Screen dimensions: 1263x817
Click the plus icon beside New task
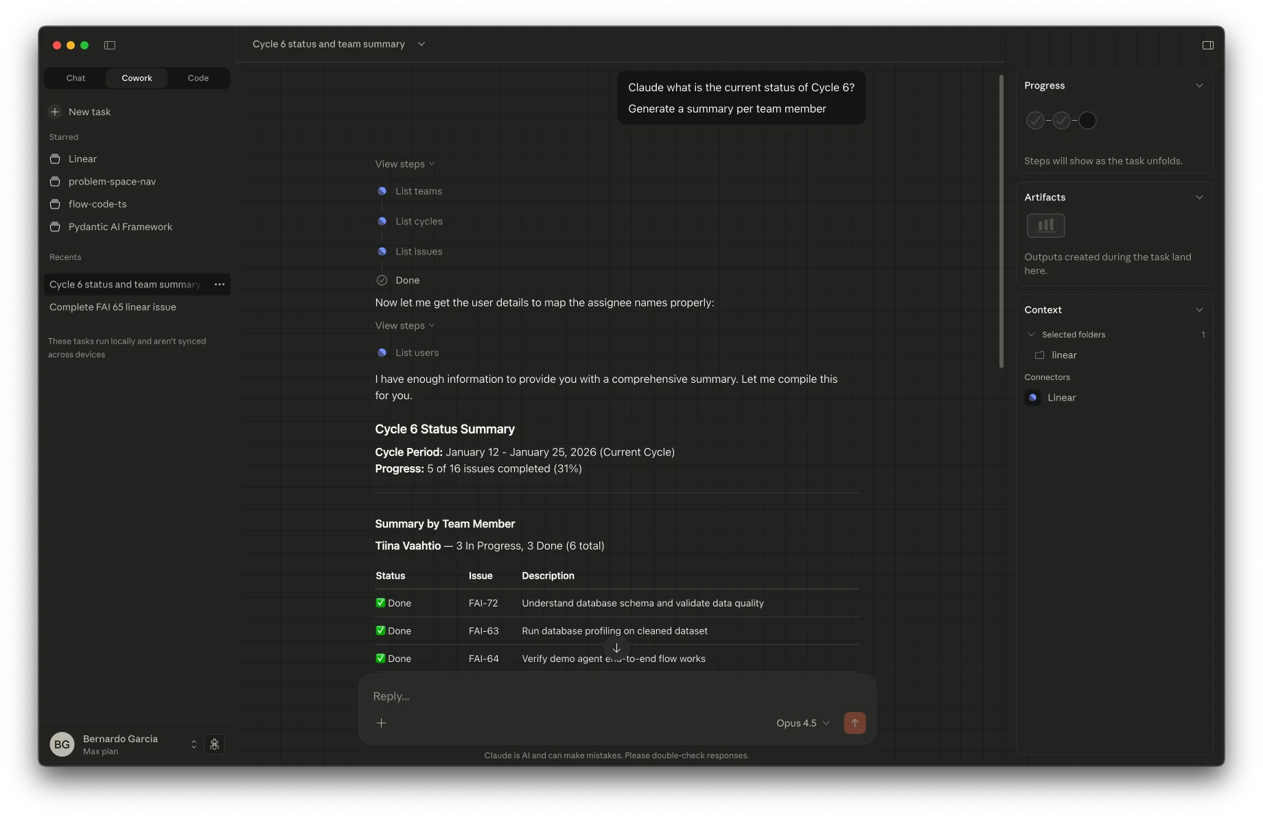55,112
